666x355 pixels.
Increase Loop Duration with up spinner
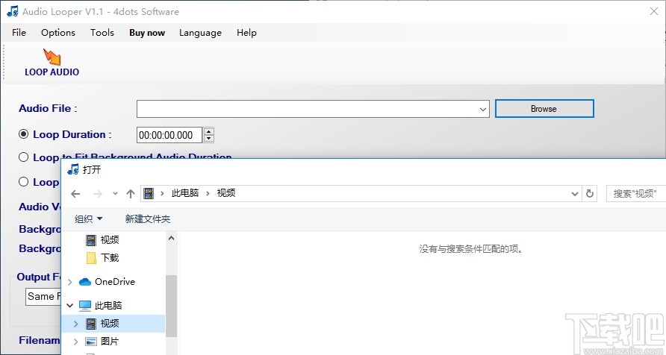pos(208,131)
